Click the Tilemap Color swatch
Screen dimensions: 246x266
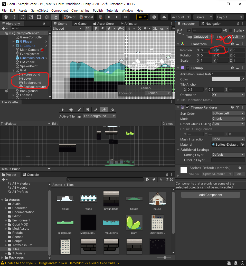[x=226, y=79]
